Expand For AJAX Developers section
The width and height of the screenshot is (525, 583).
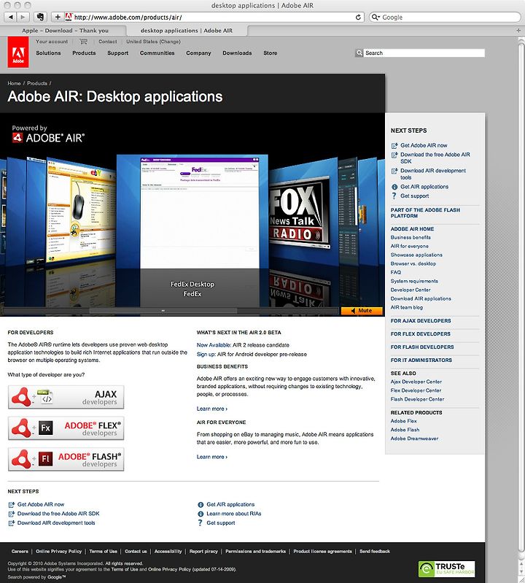pyautogui.click(x=421, y=321)
